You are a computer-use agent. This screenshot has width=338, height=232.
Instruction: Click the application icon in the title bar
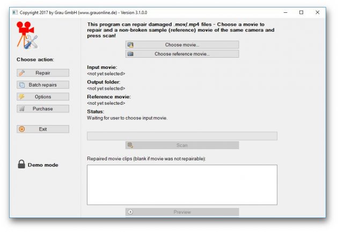[x=15, y=12]
